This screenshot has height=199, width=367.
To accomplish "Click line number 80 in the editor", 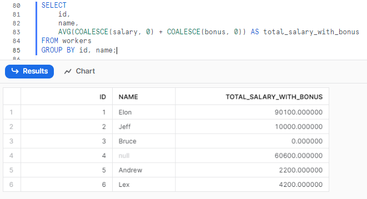I will pyautogui.click(x=17, y=6).
